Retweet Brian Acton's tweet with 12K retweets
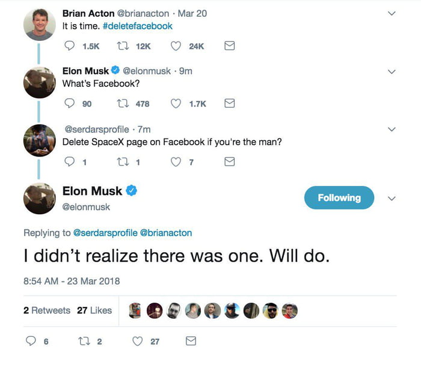The width and height of the screenshot is (421, 367). pos(123,46)
